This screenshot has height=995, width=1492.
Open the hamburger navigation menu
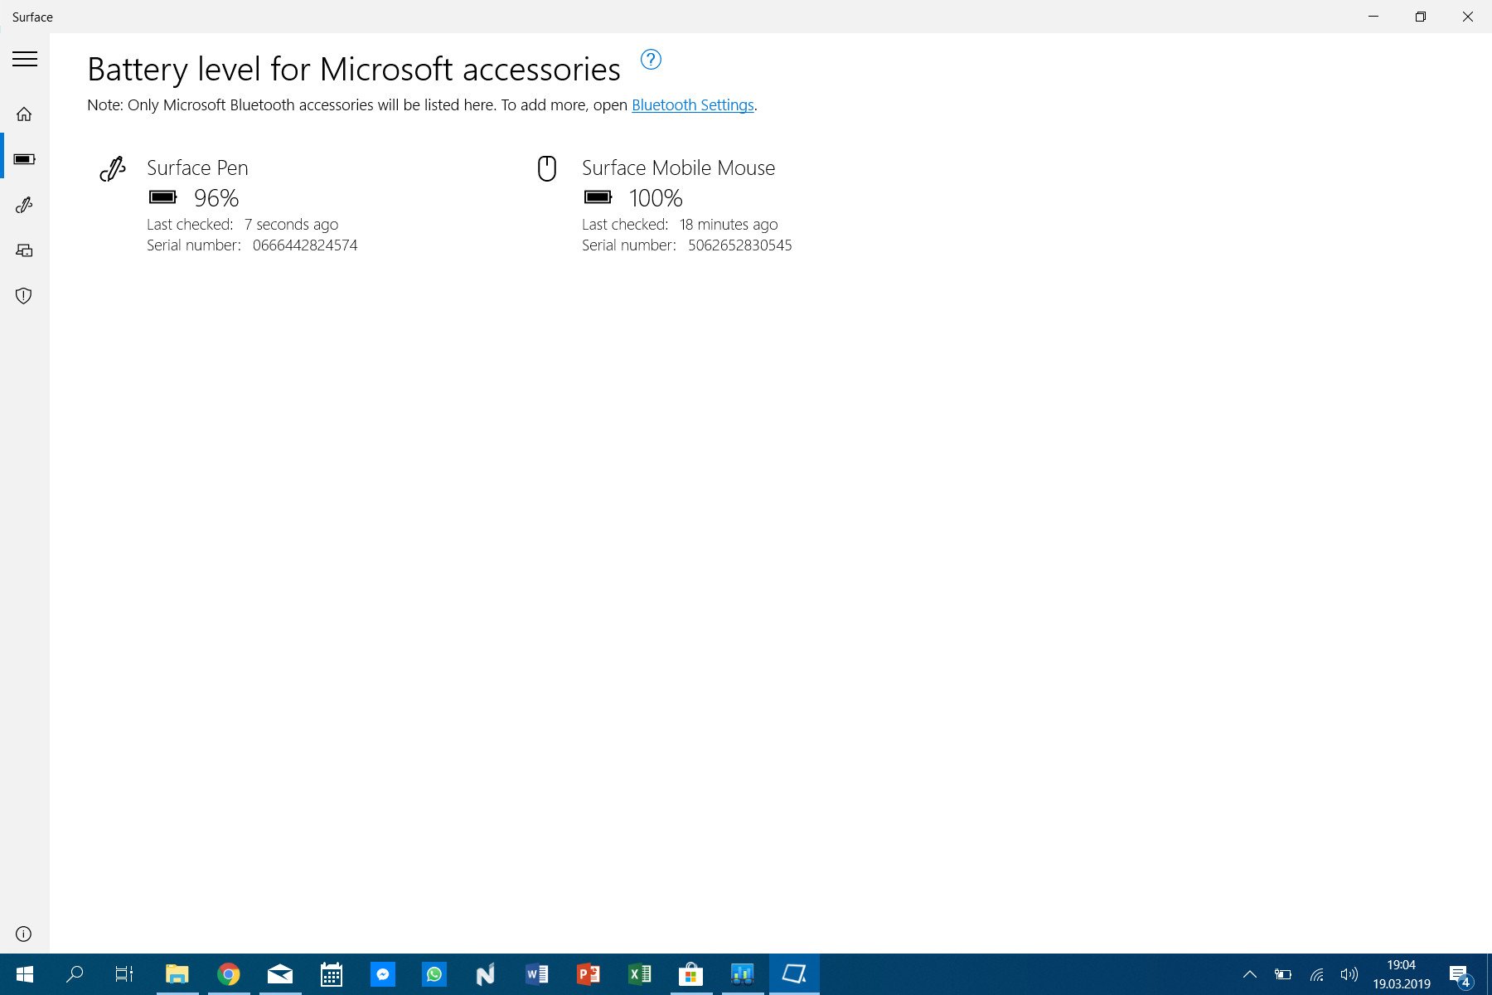tap(25, 59)
